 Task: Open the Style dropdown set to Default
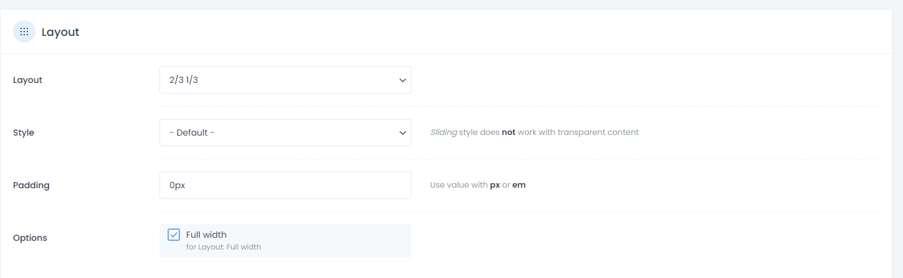285,132
